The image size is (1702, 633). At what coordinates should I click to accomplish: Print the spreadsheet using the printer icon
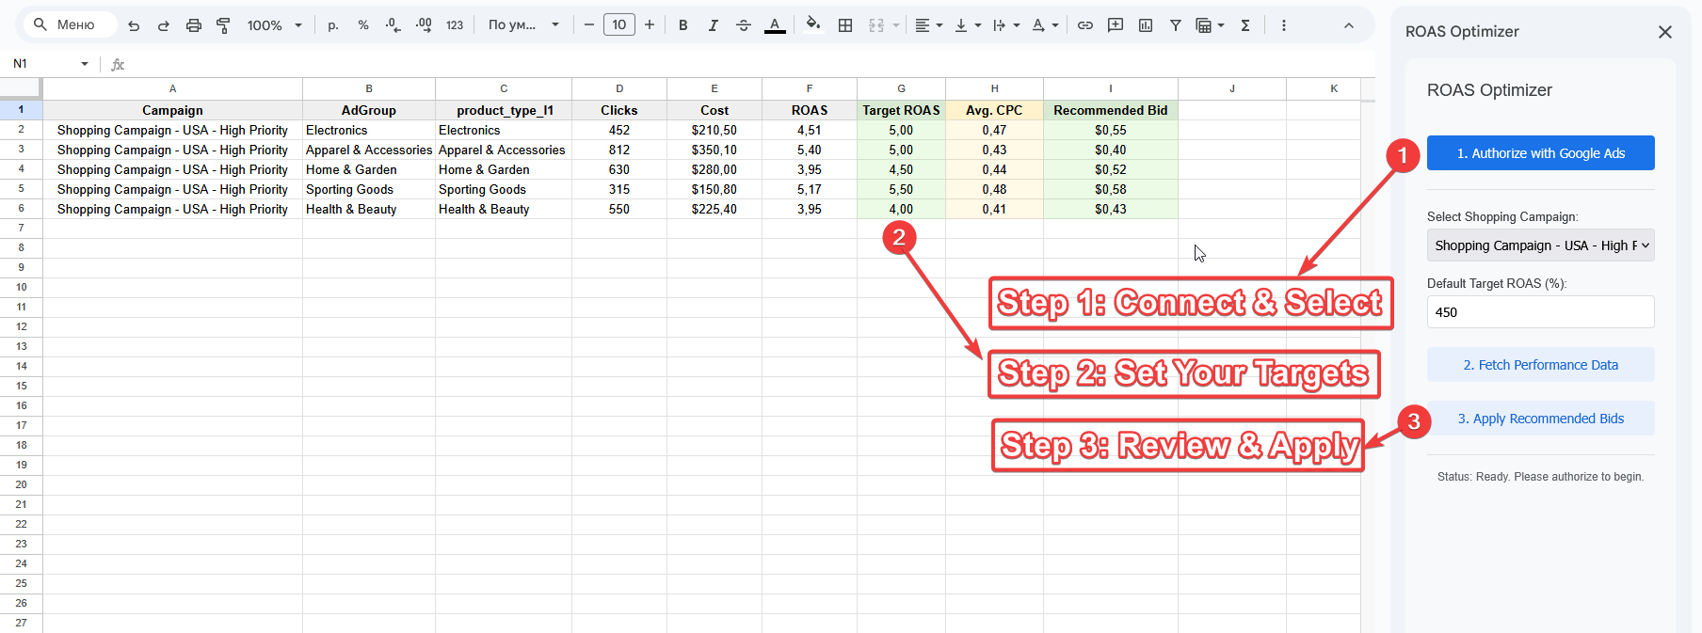coord(193,25)
